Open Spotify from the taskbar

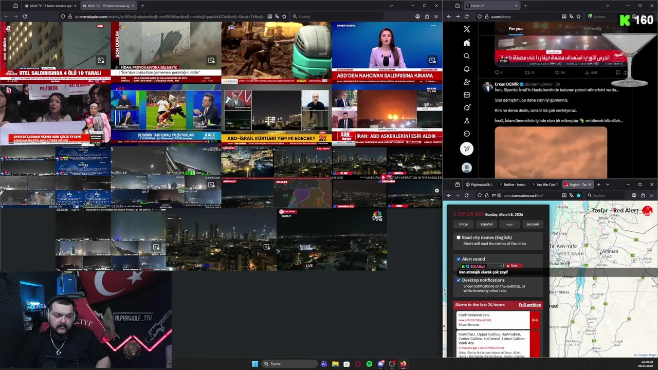pos(369,364)
